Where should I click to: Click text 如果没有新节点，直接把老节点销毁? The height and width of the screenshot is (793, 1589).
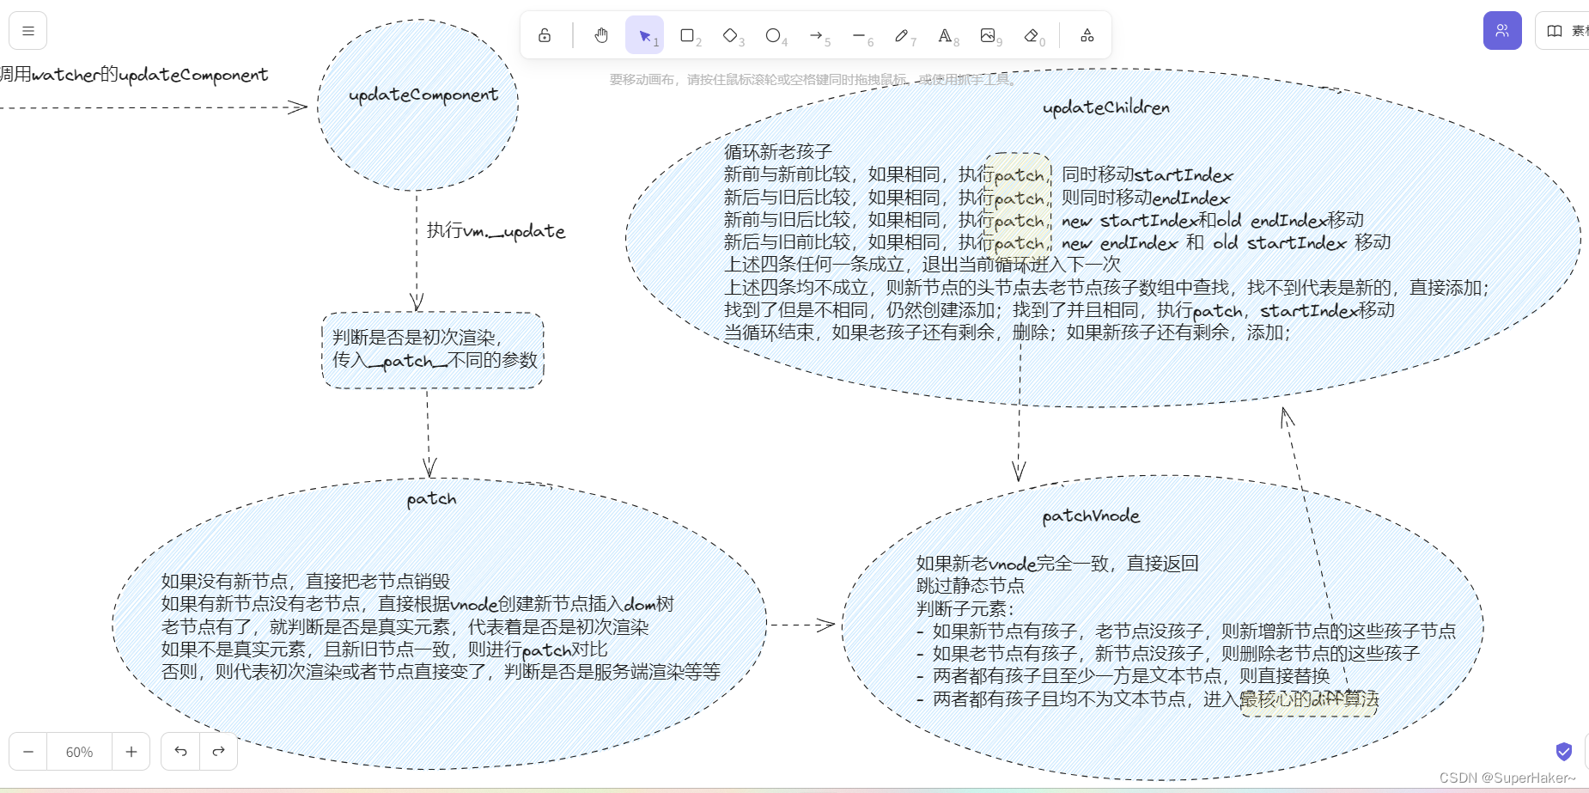pyautogui.click(x=306, y=582)
